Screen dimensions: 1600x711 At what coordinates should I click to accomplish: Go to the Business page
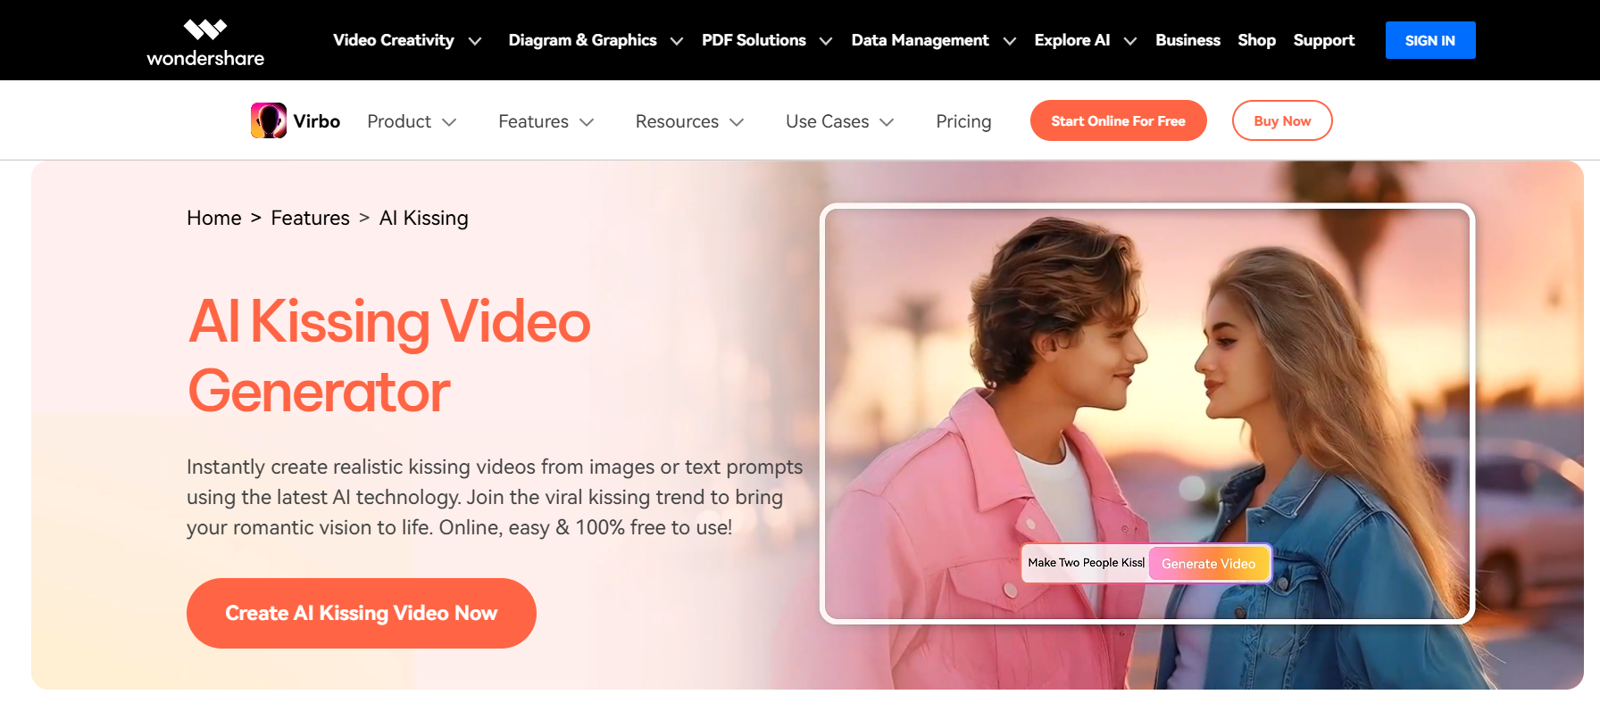coord(1187,40)
